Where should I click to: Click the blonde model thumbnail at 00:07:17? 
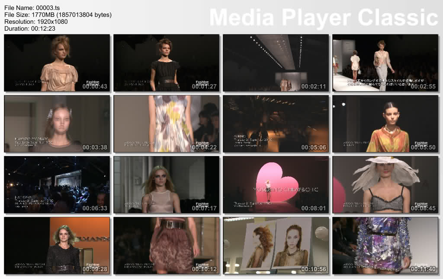click(167, 185)
